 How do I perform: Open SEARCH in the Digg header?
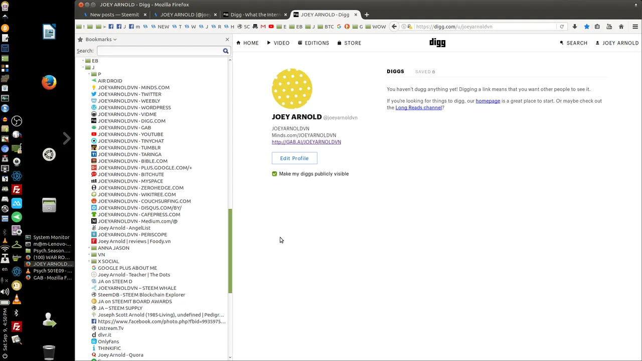(573, 43)
